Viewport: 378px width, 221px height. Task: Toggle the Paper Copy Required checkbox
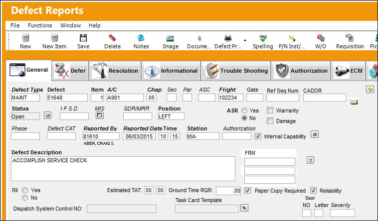247,191
